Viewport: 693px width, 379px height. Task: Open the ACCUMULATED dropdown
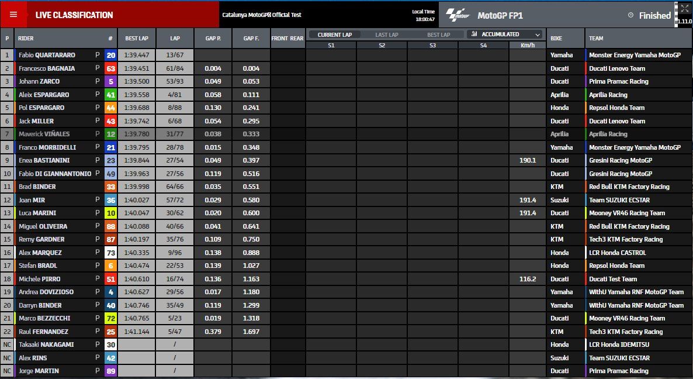pos(505,35)
